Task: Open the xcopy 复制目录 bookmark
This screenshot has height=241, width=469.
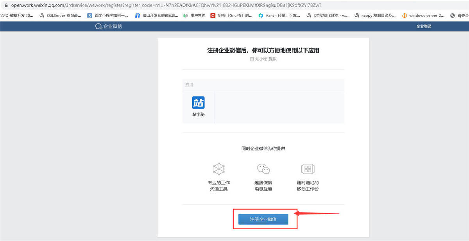Action: coord(375,16)
